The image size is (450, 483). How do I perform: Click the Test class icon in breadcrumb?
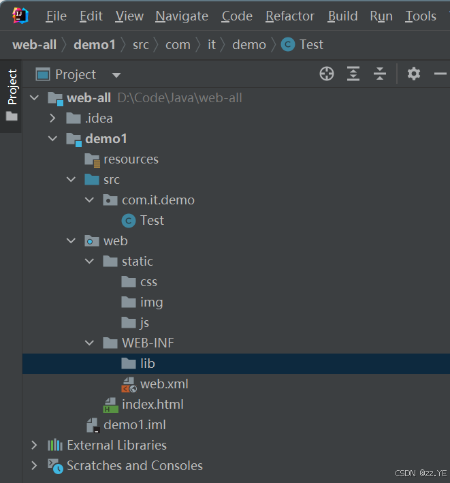click(x=288, y=45)
